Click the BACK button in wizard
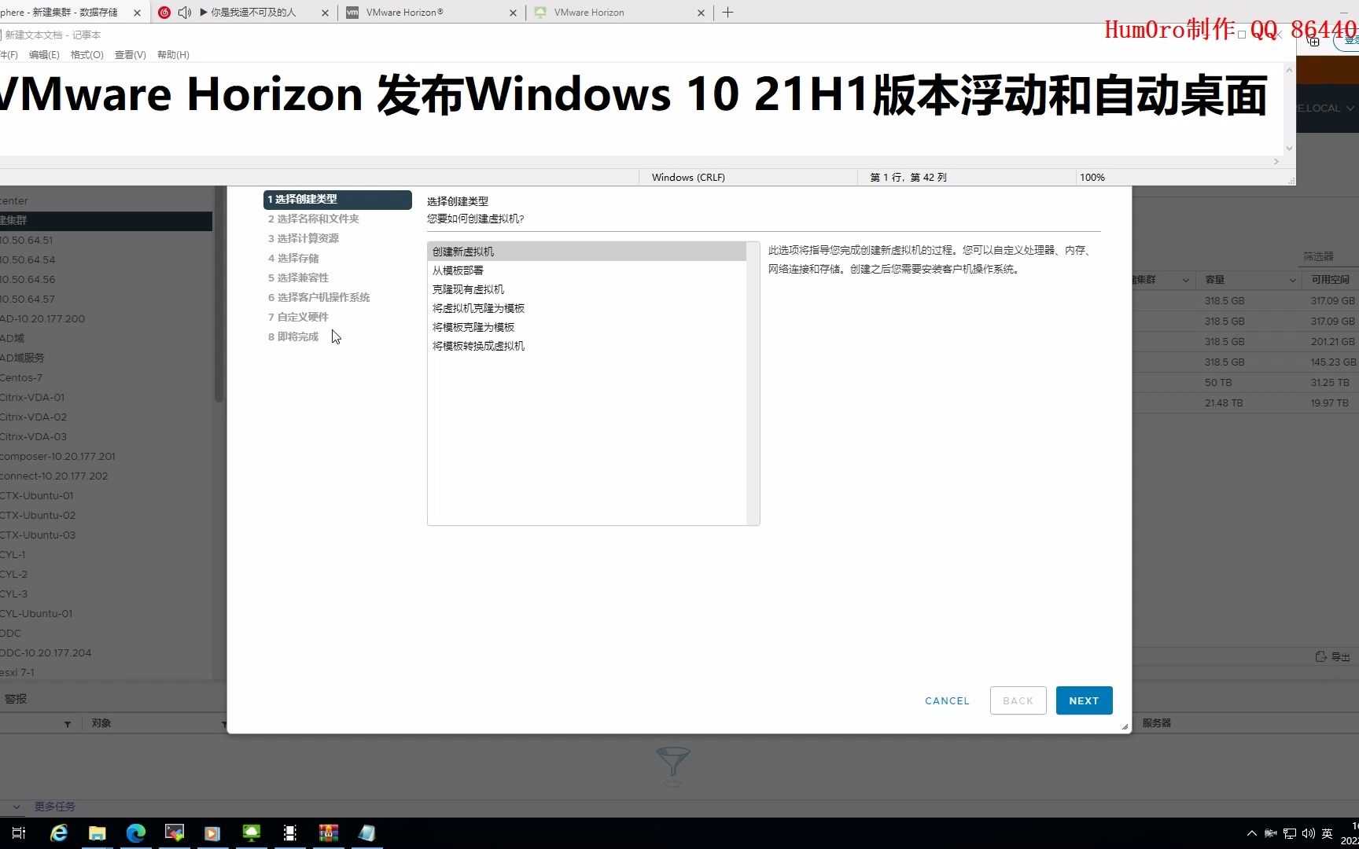Screen dimensions: 1359x849 click(x=1018, y=700)
